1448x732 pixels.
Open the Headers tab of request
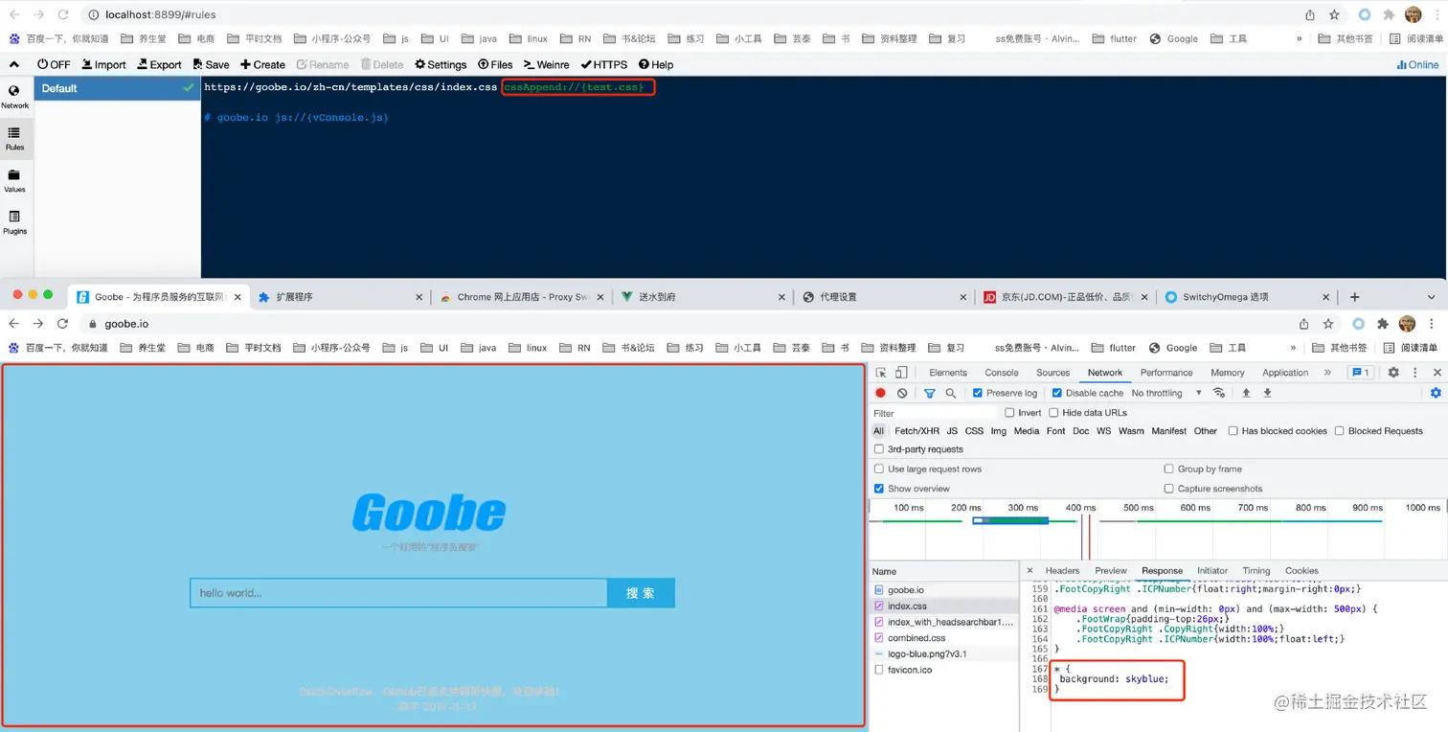click(1062, 571)
